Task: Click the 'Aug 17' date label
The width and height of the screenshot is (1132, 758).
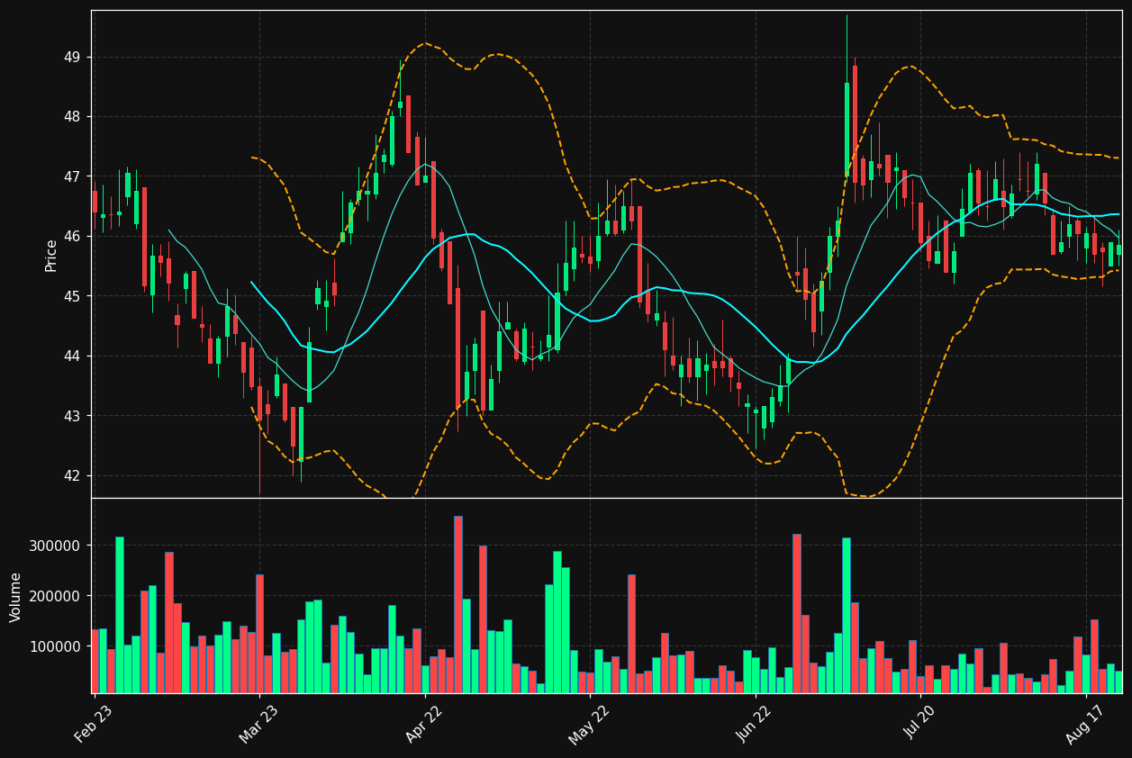Action: click(1085, 724)
